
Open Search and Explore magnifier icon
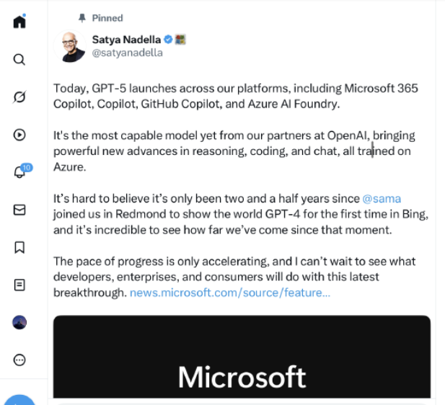tap(19, 59)
